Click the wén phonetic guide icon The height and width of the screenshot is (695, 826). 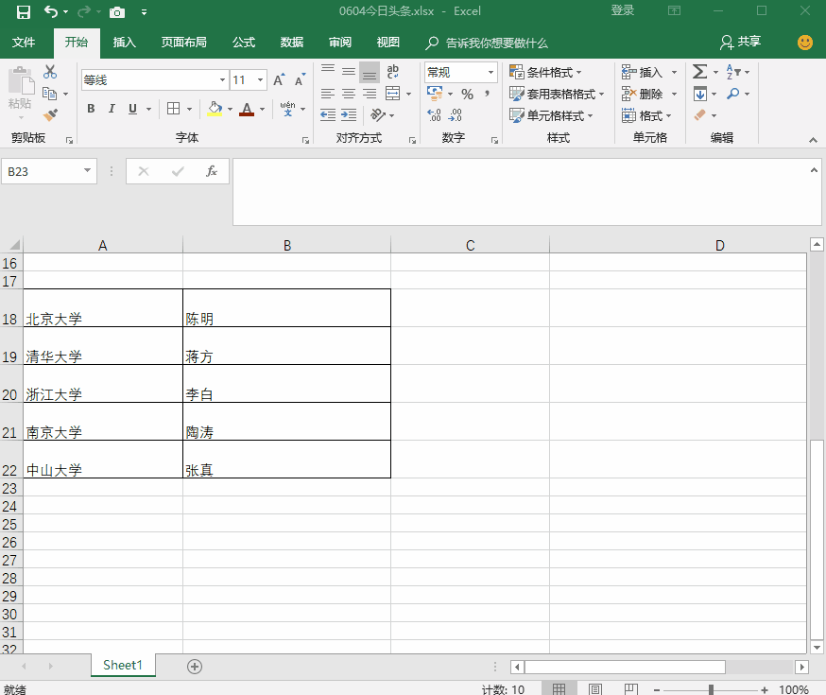pos(287,109)
